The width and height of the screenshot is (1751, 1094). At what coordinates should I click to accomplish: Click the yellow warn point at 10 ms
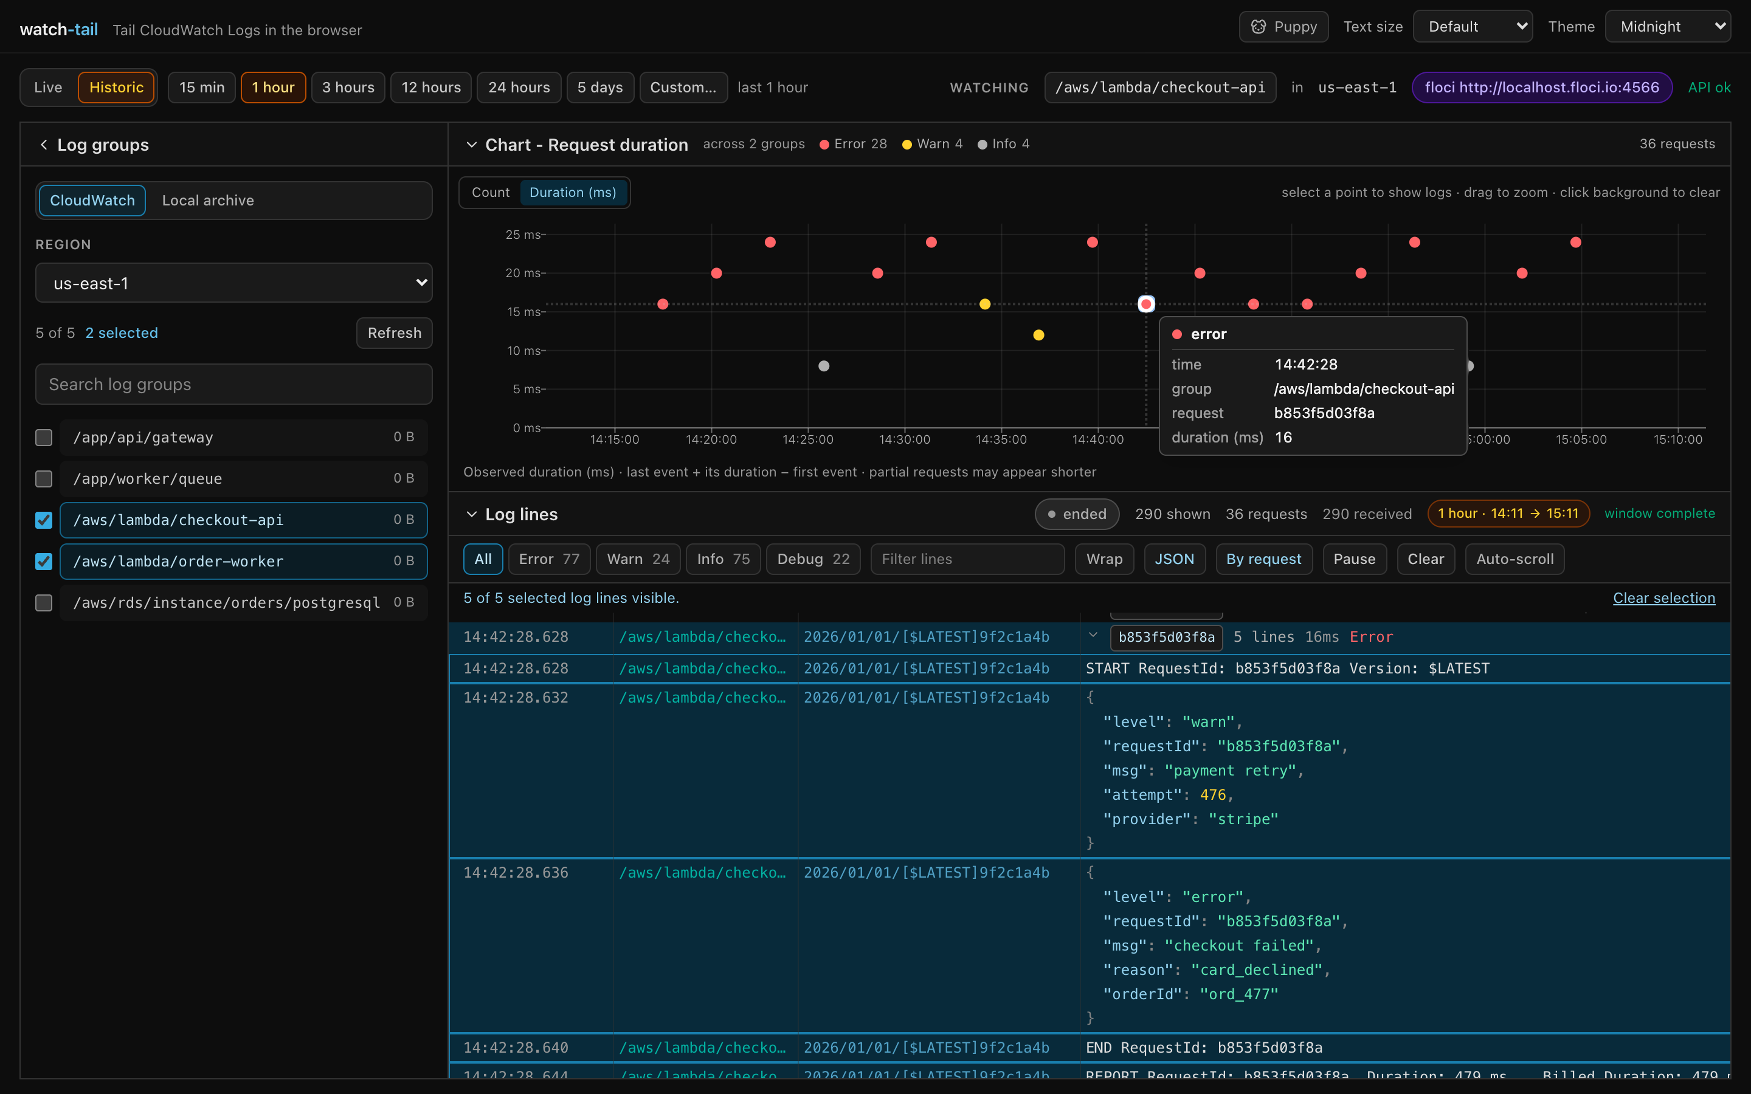(x=1038, y=335)
